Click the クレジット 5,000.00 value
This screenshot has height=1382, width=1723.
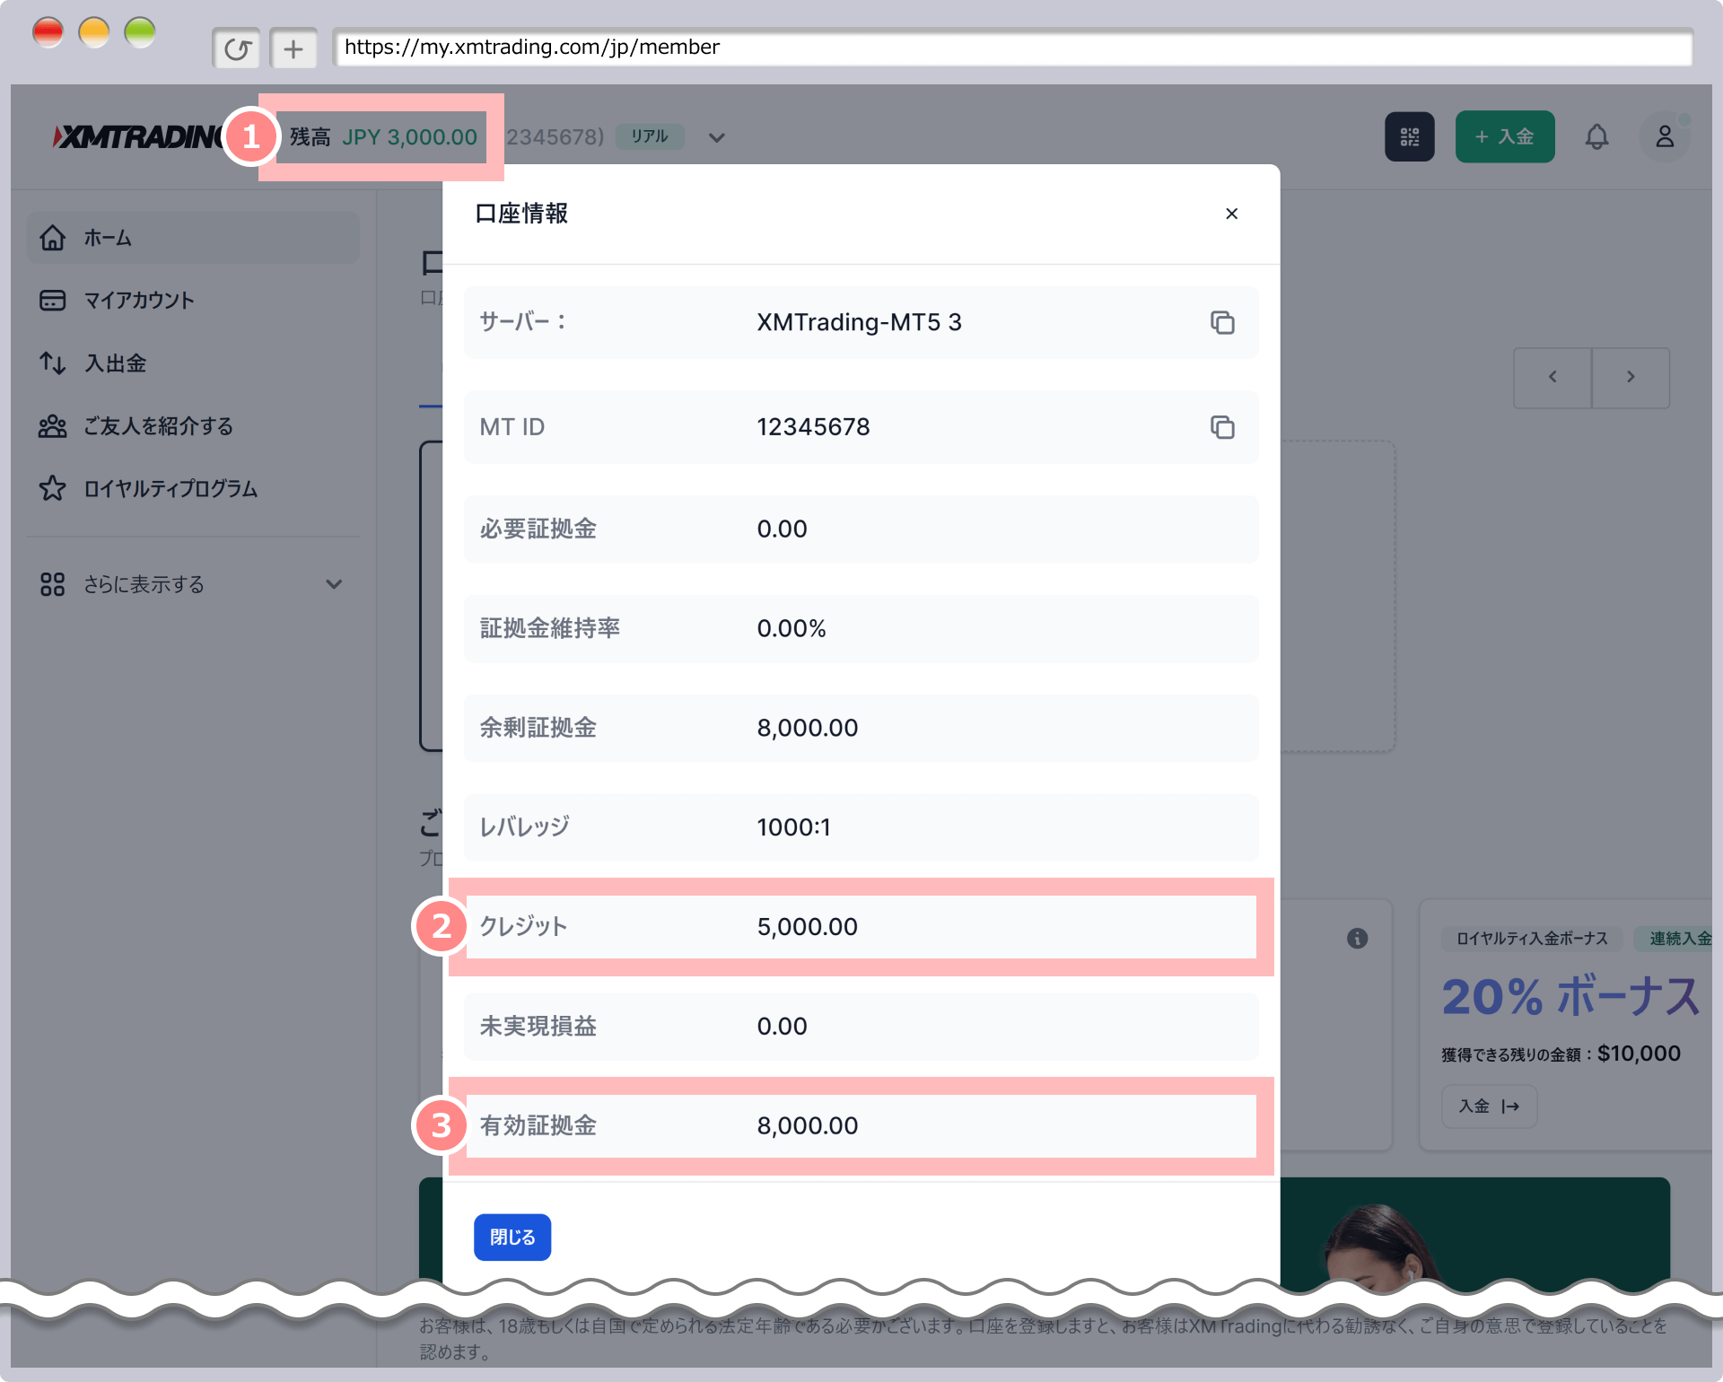point(807,927)
